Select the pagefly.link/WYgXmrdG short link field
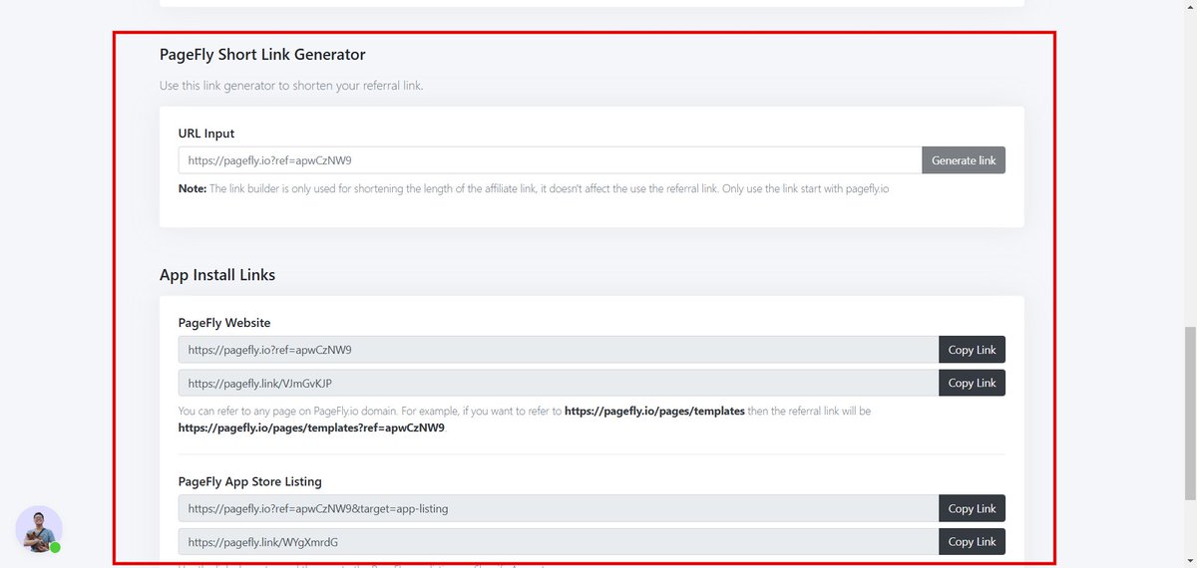 click(x=559, y=542)
